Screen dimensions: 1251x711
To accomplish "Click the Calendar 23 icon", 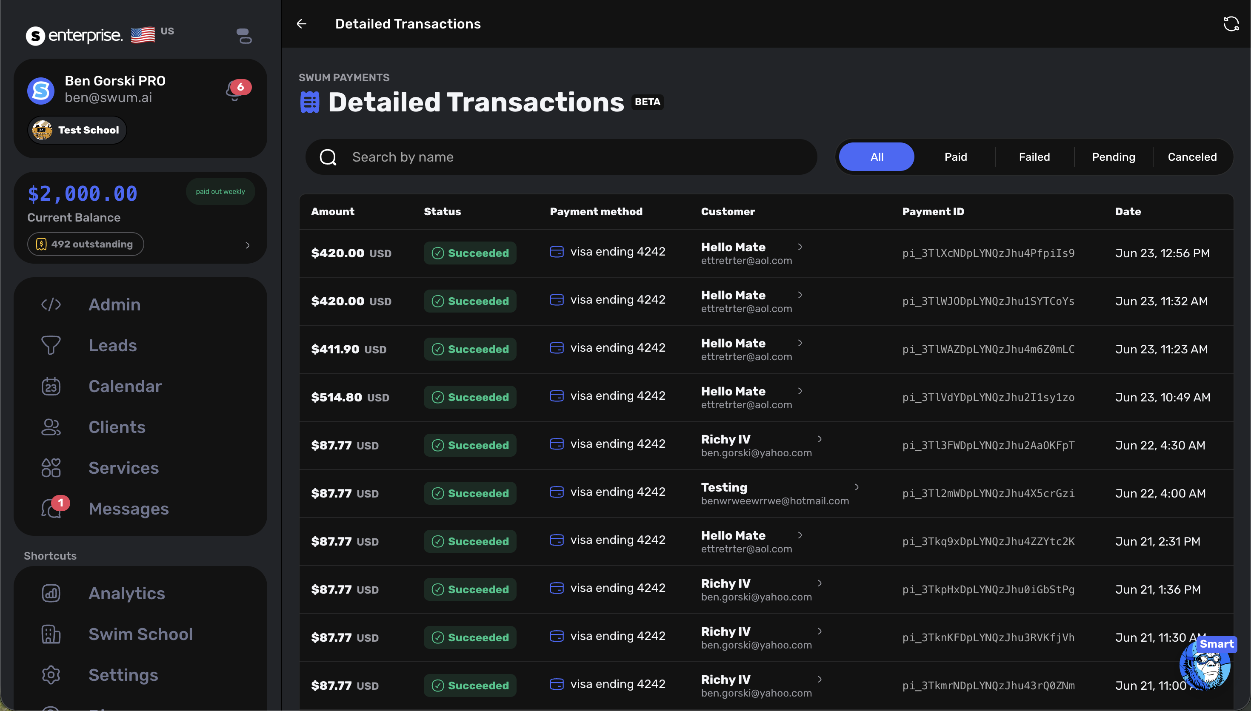I will click(51, 386).
